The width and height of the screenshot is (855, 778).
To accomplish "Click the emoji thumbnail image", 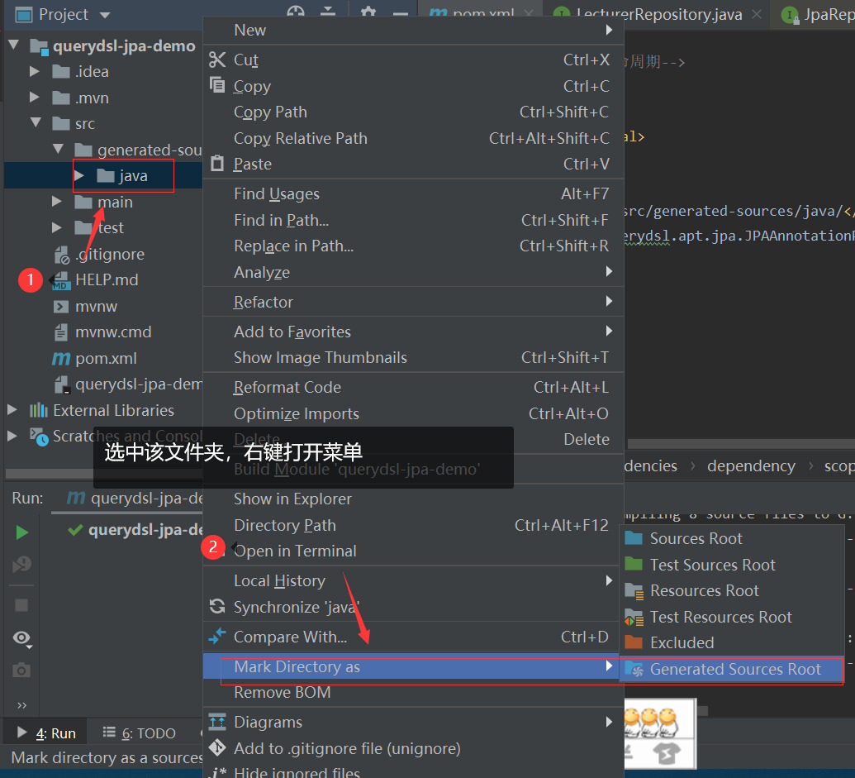I will coord(660,733).
